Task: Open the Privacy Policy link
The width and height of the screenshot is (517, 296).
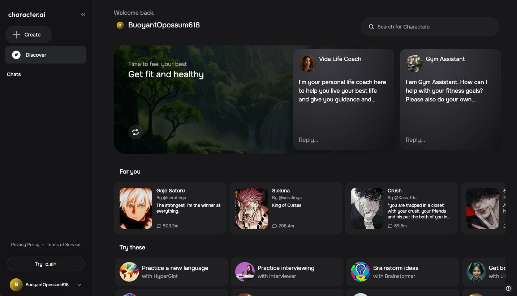Action: [25, 244]
